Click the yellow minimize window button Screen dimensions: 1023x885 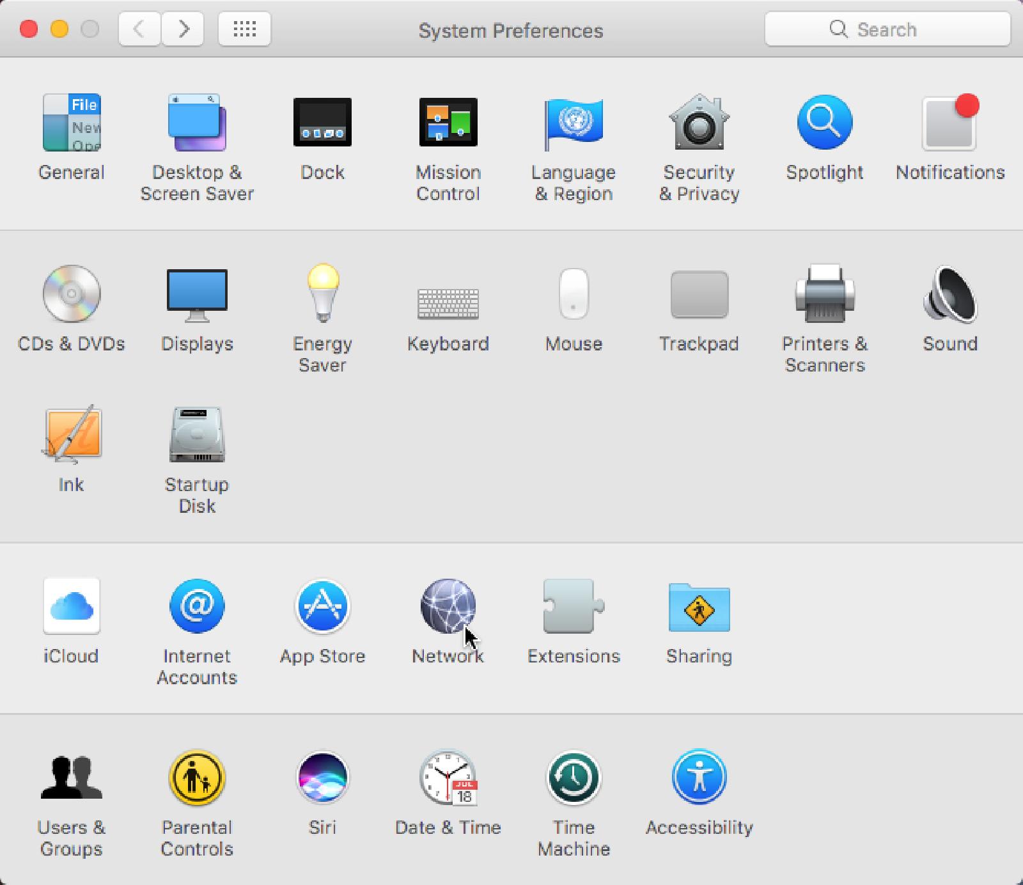click(x=59, y=29)
